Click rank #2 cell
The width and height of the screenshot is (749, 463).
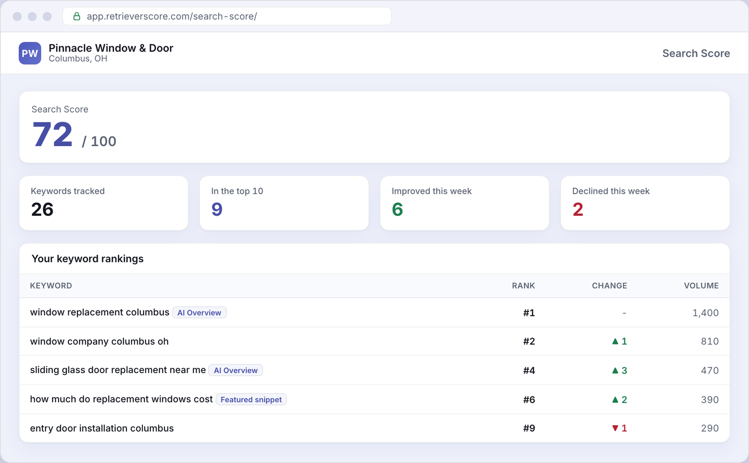(529, 342)
